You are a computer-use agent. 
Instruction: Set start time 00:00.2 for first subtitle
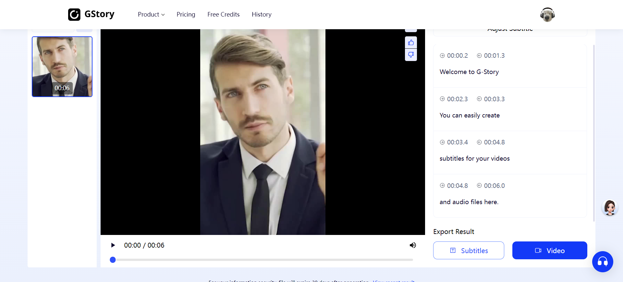click(x=454, y=55)
